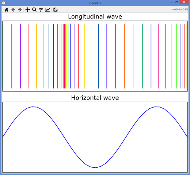The width and height of the screenshot is (190, 175).
Task: Close the Figure 1 window
Action: (x=184, y=2)
